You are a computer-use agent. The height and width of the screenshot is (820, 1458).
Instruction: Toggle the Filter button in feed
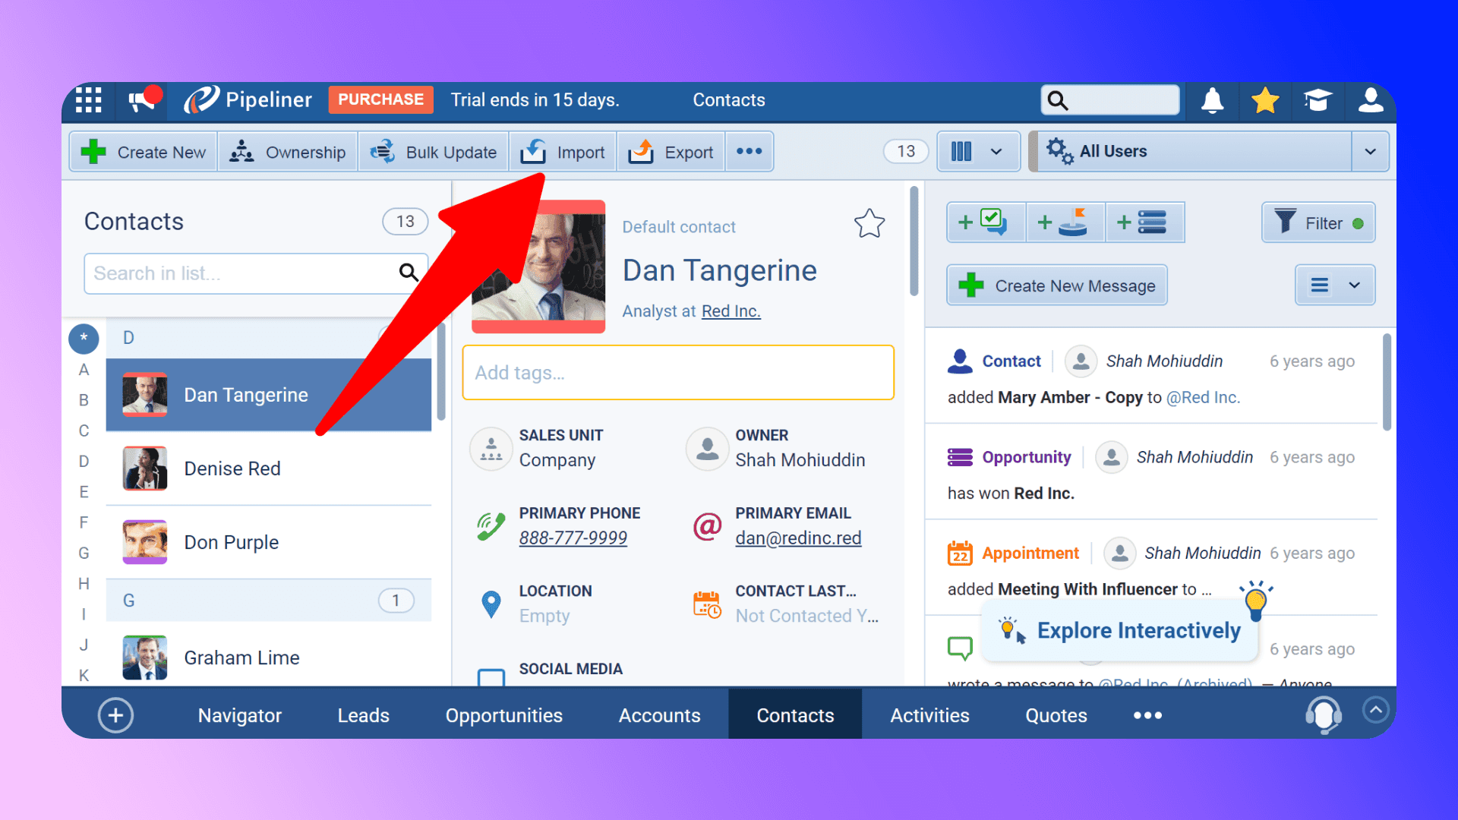1318,222
